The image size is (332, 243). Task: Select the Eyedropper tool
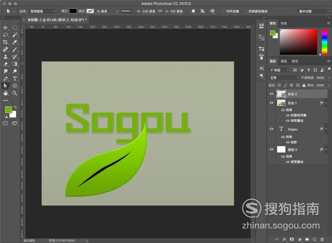(15, 42)
